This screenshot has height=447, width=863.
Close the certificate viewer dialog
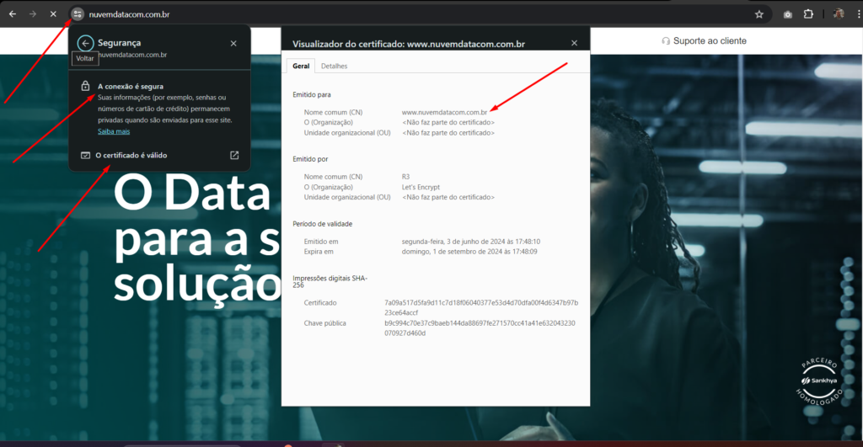pos(574,43)
